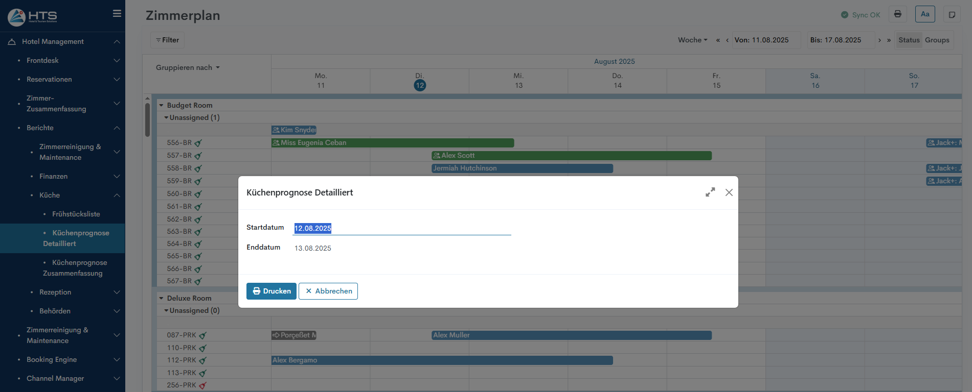Open the Gruppieren nach dropdown
Image resolution: width=972 pixels, height=392 pixels.
[x=188, y=67]
